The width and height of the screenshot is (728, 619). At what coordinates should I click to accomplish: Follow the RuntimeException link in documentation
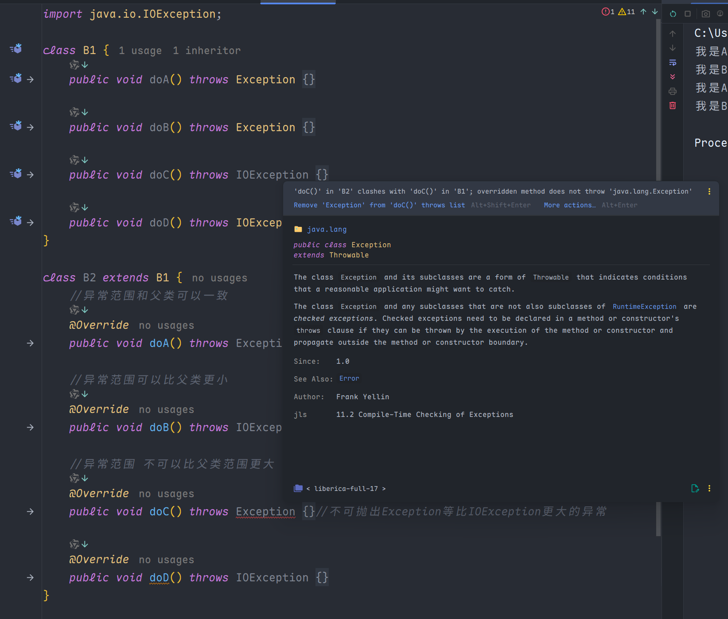click(644, 307)
